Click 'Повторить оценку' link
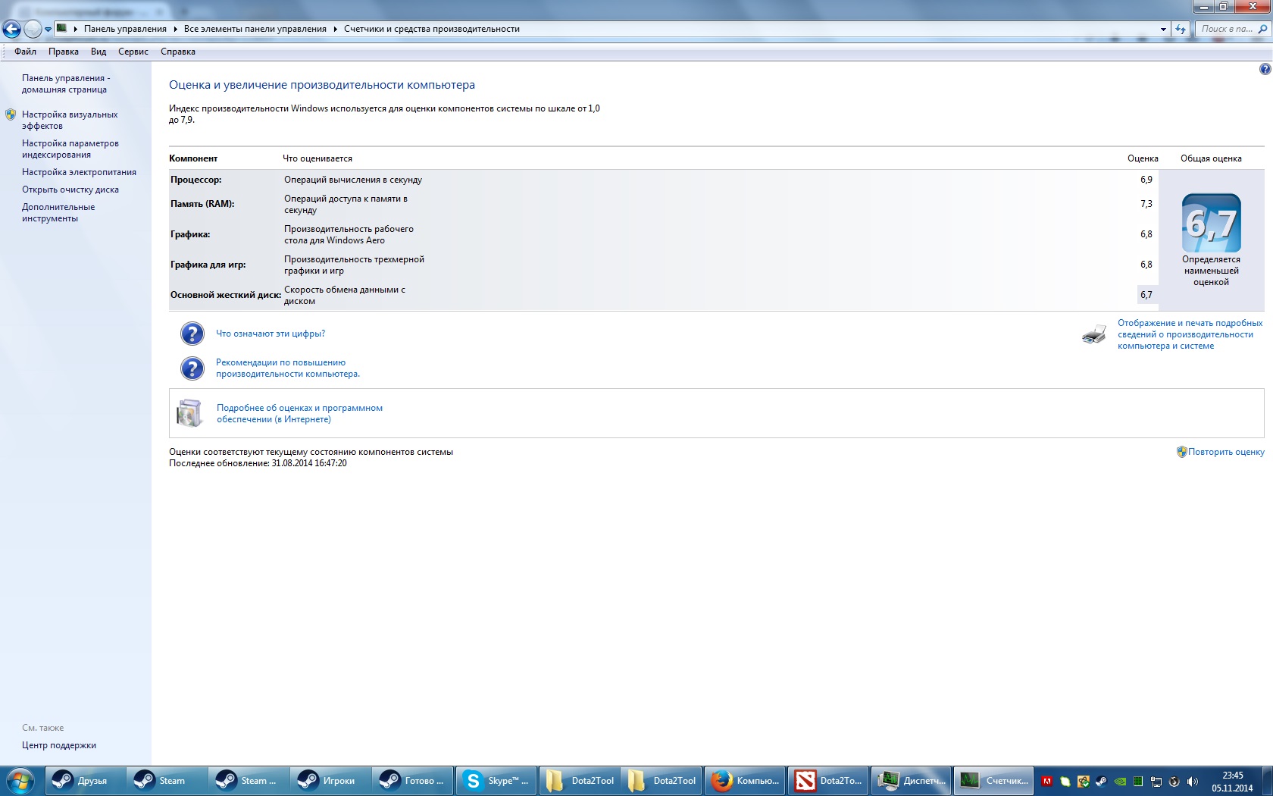 pos(1225,452)
